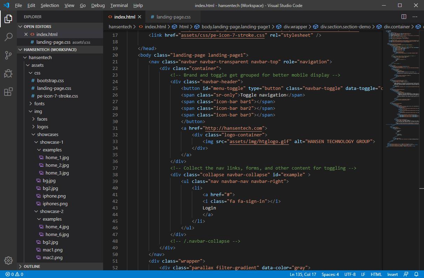Viewport: 424px width, 278px height.
Task: Open the Source Control view
Action: click(x=8, y=55)
